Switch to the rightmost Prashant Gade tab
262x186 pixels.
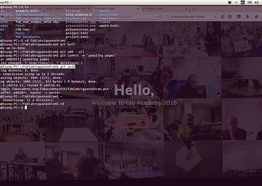(x=165, y=8)
